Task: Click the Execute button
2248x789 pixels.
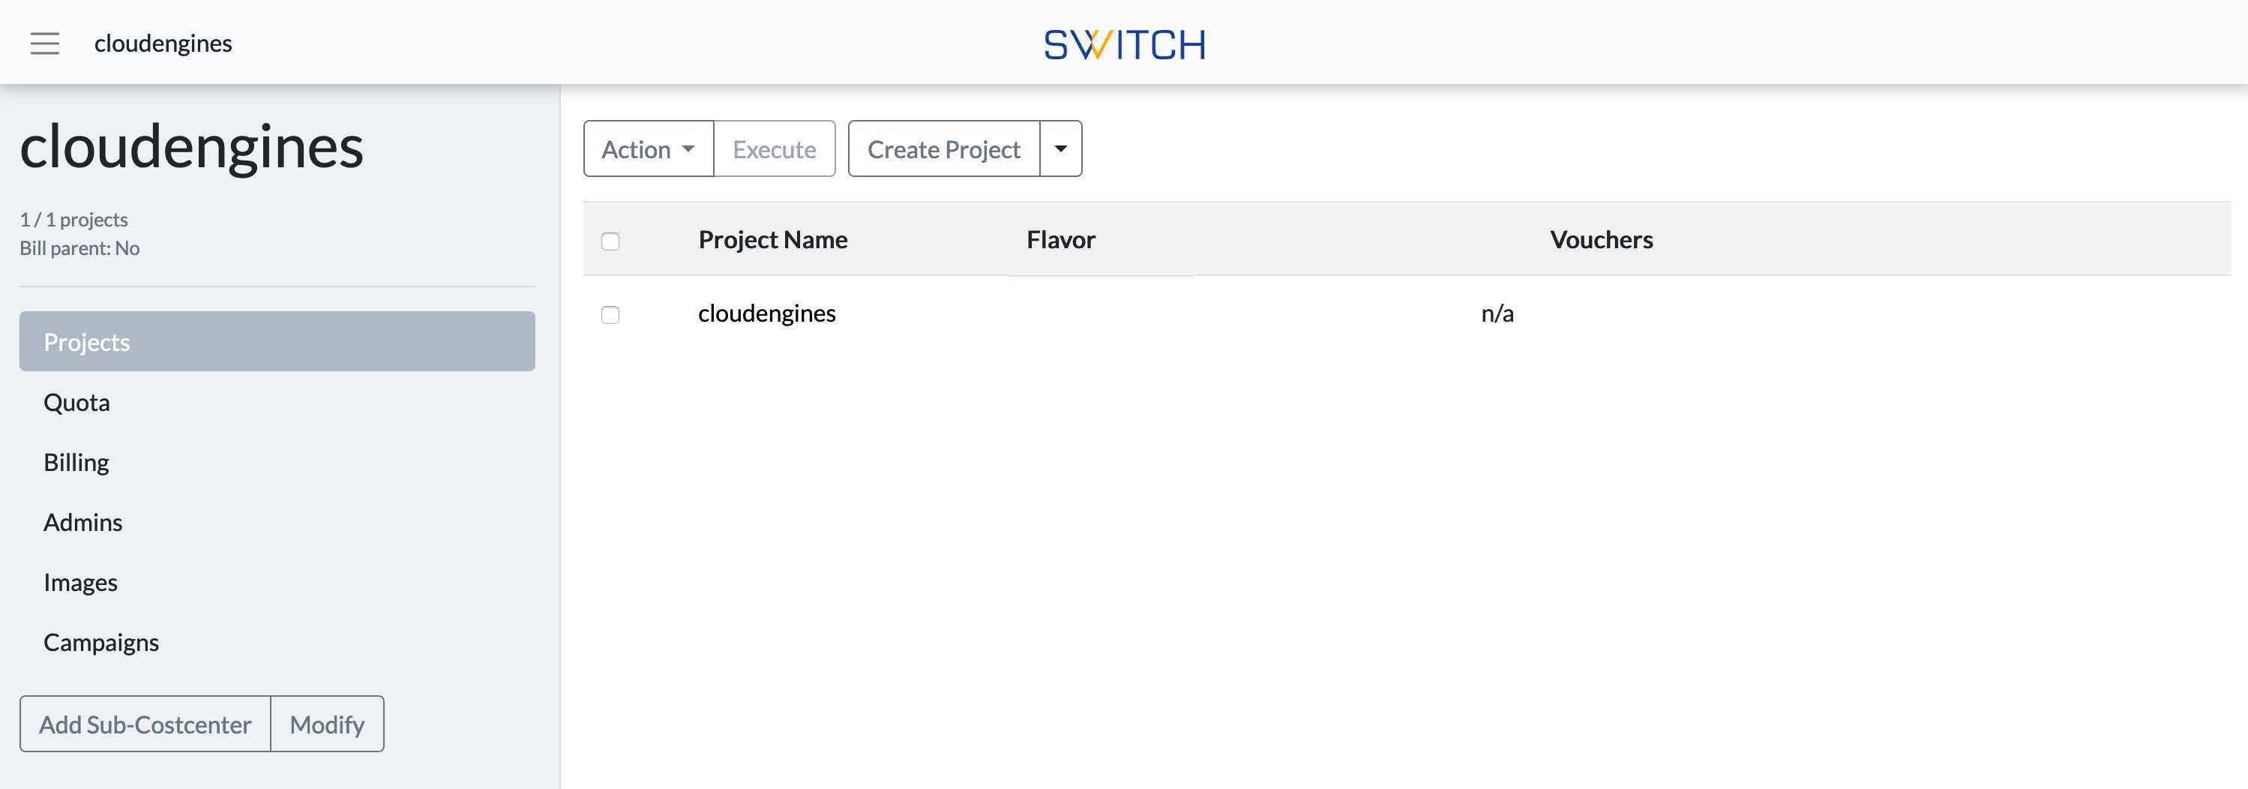Action: coord(774,149)
